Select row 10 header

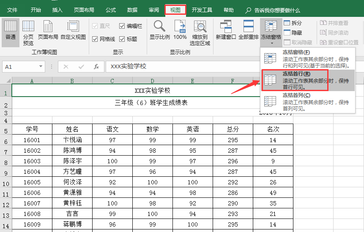6,183
